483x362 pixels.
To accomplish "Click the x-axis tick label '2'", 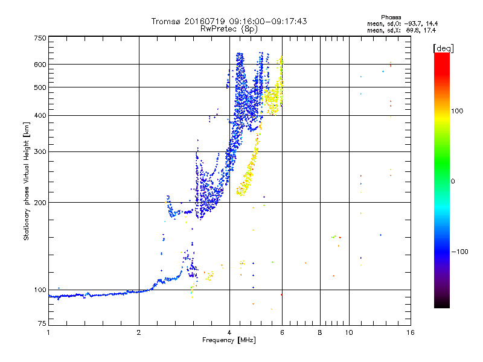I will pyautogui.click(x=139, y=332).
